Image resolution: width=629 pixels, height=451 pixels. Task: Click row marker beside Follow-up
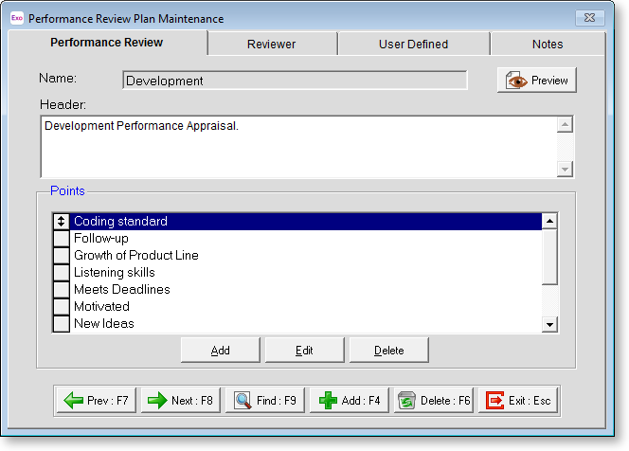coord(62,239)
